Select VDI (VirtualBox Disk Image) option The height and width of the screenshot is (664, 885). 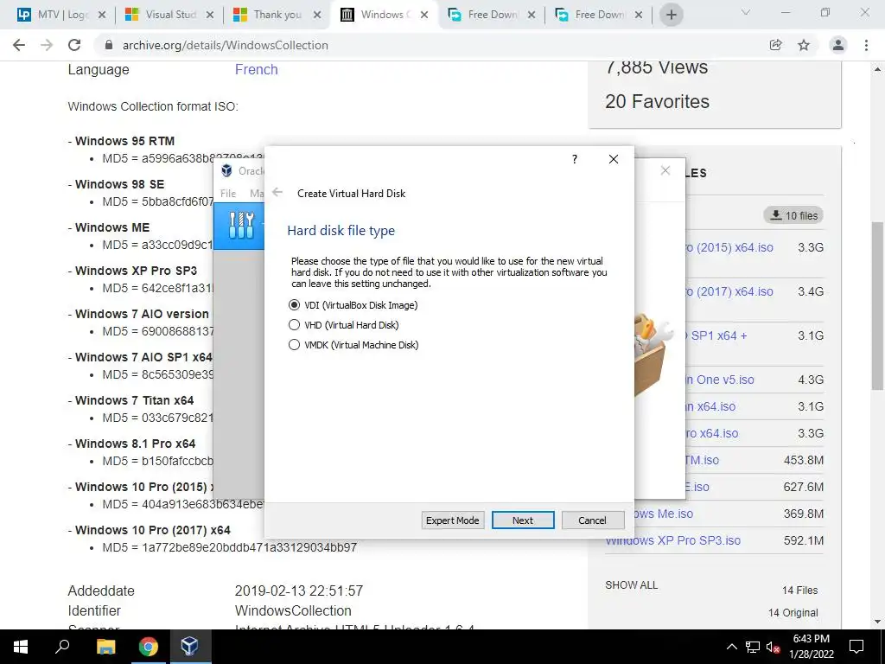(353, 305)
